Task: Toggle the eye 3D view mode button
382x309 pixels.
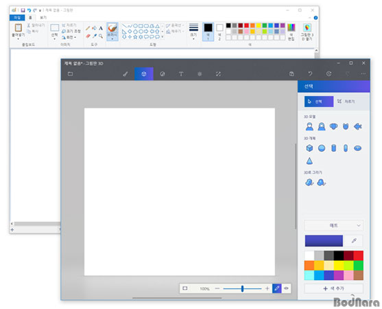Action: (x=286, y=288)
